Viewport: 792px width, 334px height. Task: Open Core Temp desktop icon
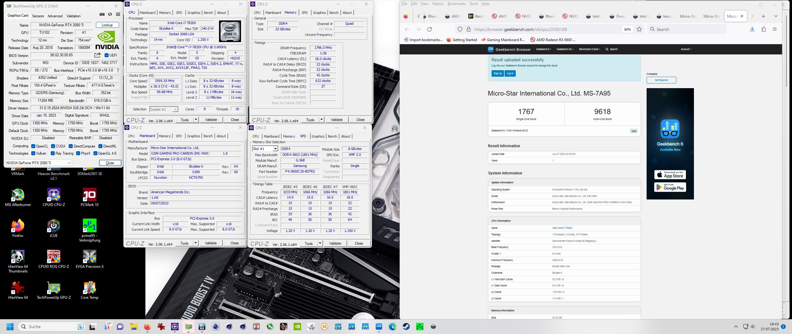coord(89,290)
